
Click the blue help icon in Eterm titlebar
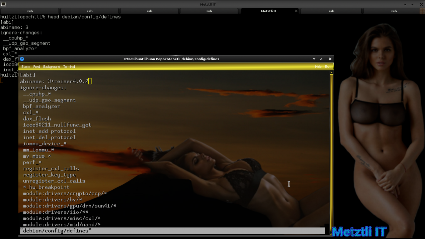(x=22, y=59)
